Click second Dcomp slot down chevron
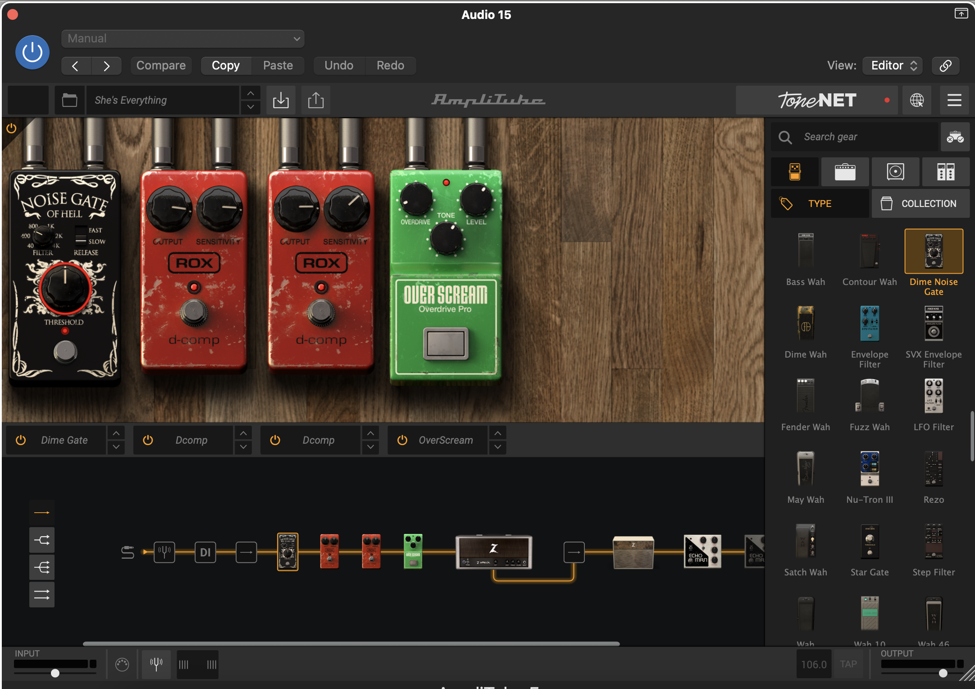 click(x=370, y=447)
